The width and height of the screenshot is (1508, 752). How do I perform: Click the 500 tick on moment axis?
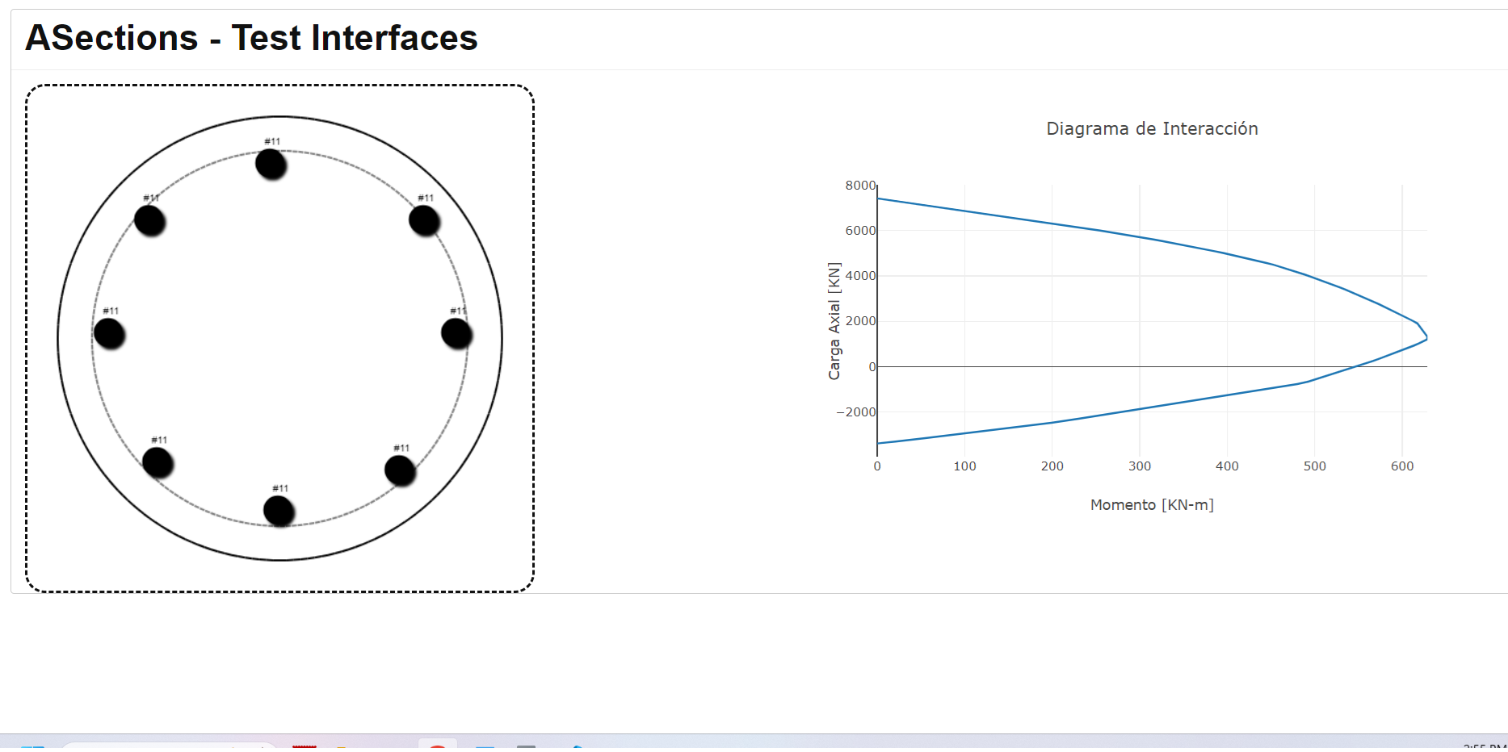[x=1315, y=466]
